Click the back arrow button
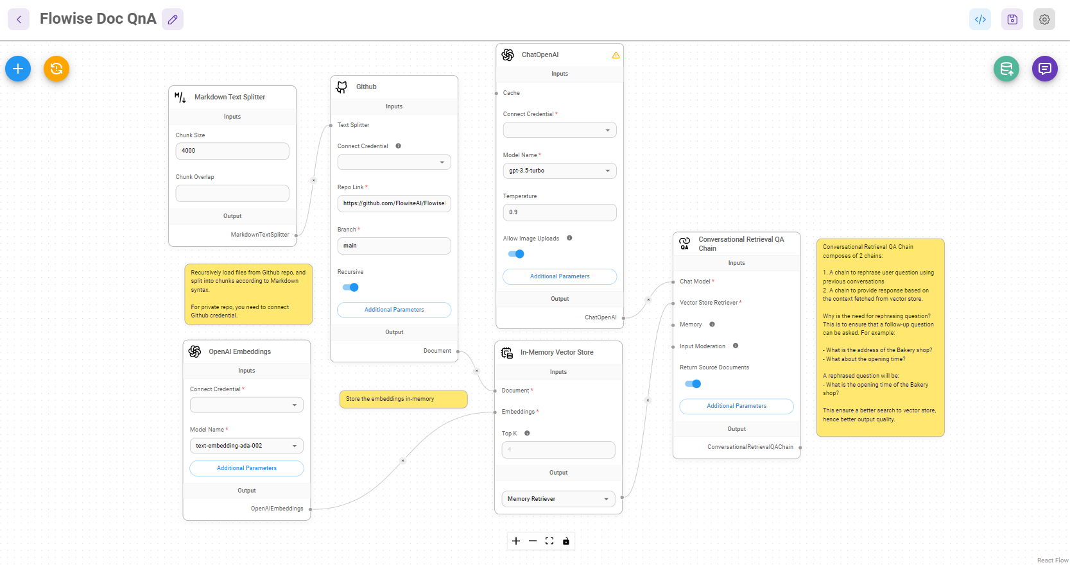 [x=19, y=19]
